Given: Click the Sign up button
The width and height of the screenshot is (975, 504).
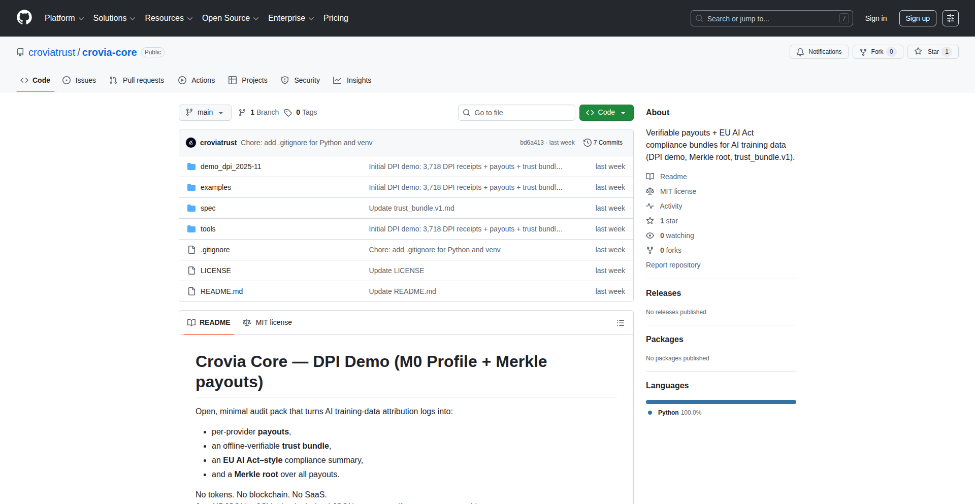Looking at the screenshot, I should pos(917,18).
